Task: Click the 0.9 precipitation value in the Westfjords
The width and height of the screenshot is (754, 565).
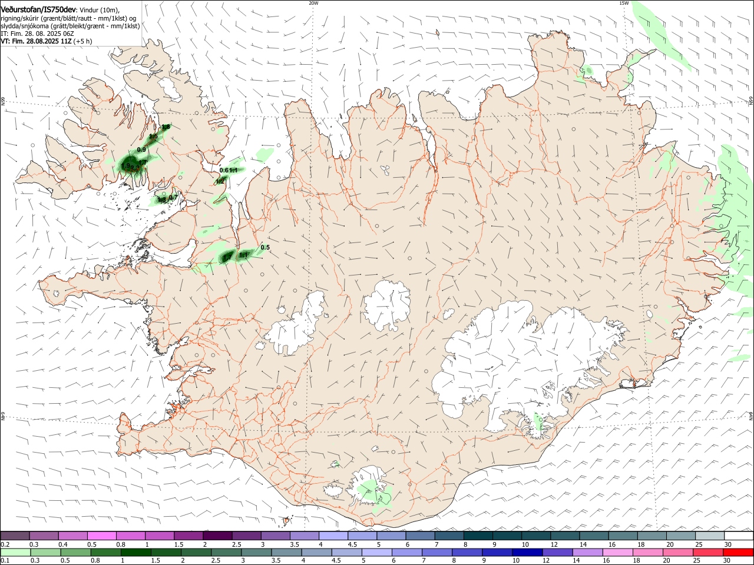Action: point(141,150)
